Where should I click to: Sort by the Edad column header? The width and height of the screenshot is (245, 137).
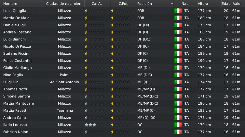tap(226, 4)
